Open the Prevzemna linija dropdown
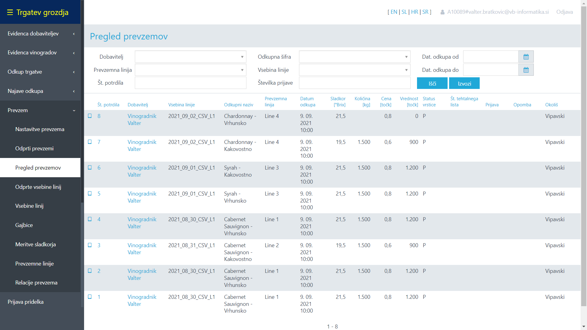The width and height of the screenshot is (587, 330). 190,70
